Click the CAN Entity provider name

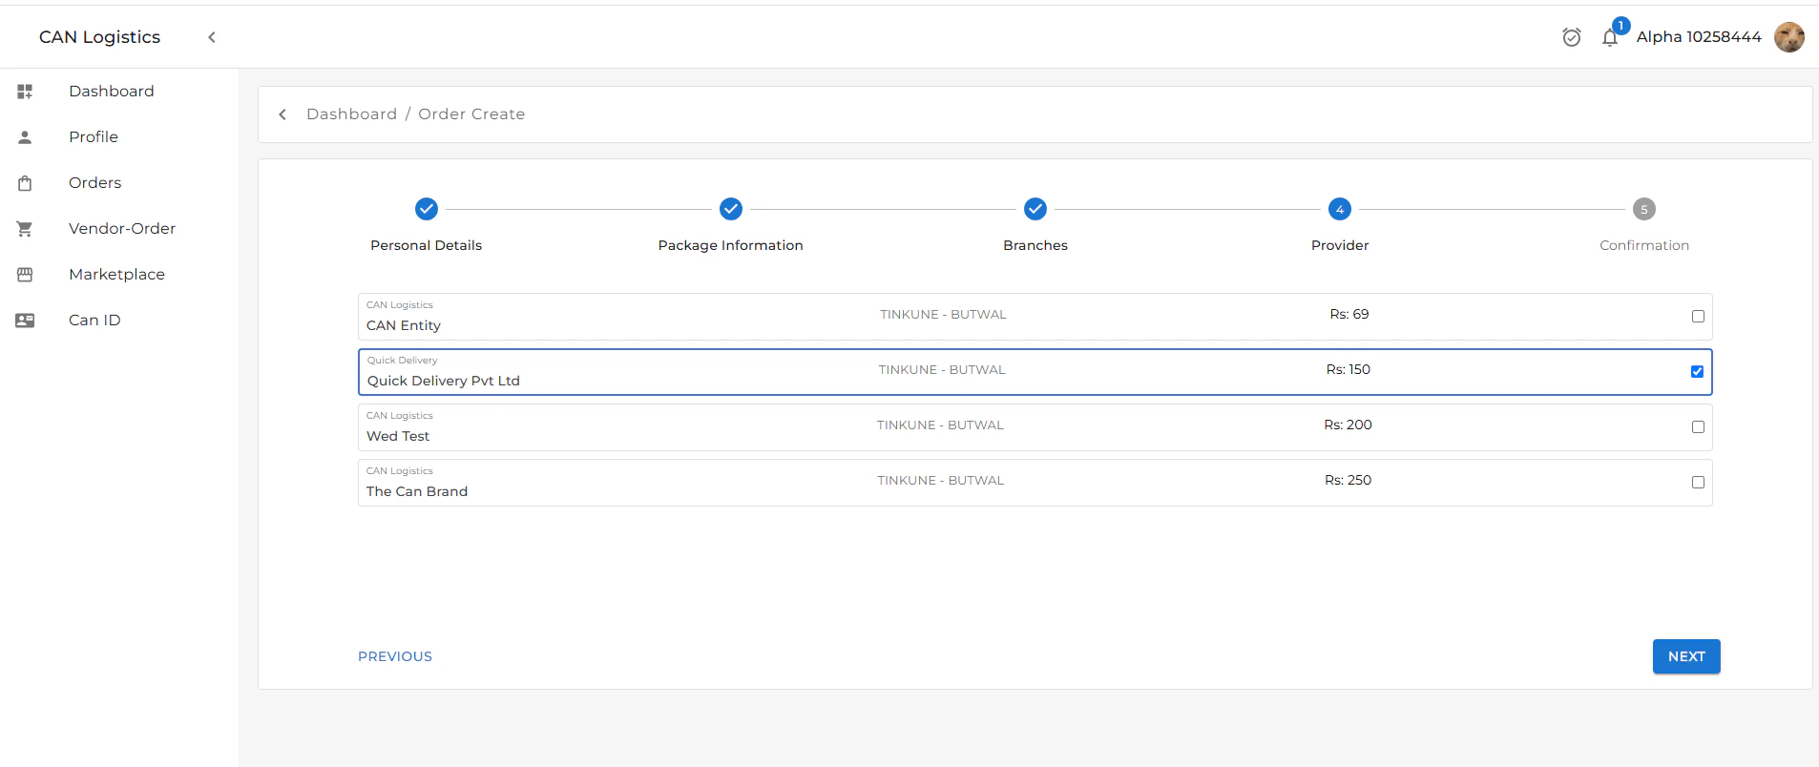pyautogui.click(x=404, y=325)
